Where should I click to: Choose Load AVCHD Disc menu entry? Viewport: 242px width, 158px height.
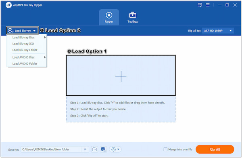[27, 57]
